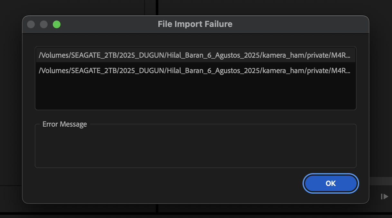Click the greyed-out close window dot
The width and height of the screenshot is (392, 218).
pyautogui.click(x=31, y=24)
